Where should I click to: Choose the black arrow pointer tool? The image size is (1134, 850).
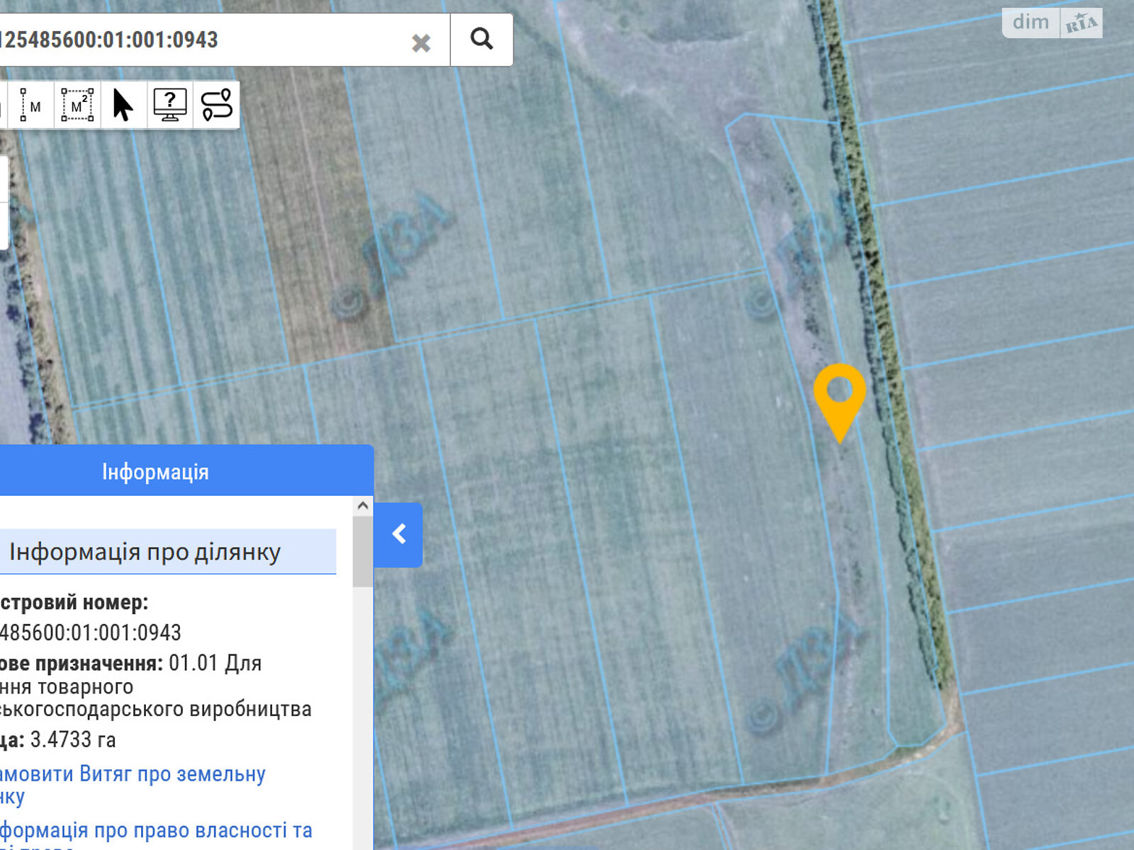pyautogui.click(x=123, y=106)
